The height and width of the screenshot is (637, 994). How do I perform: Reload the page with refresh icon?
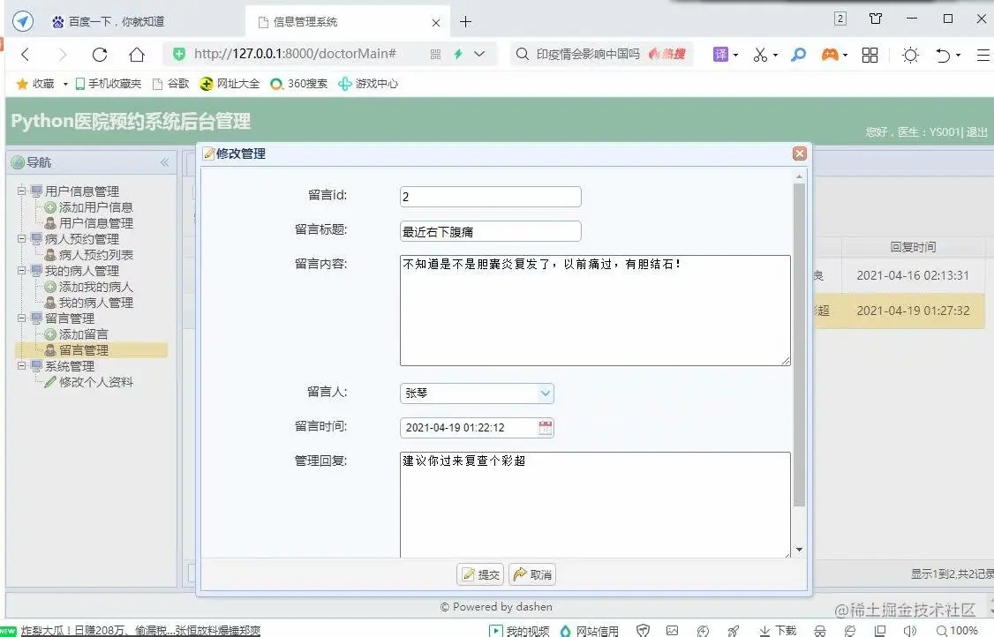point(100,55)
